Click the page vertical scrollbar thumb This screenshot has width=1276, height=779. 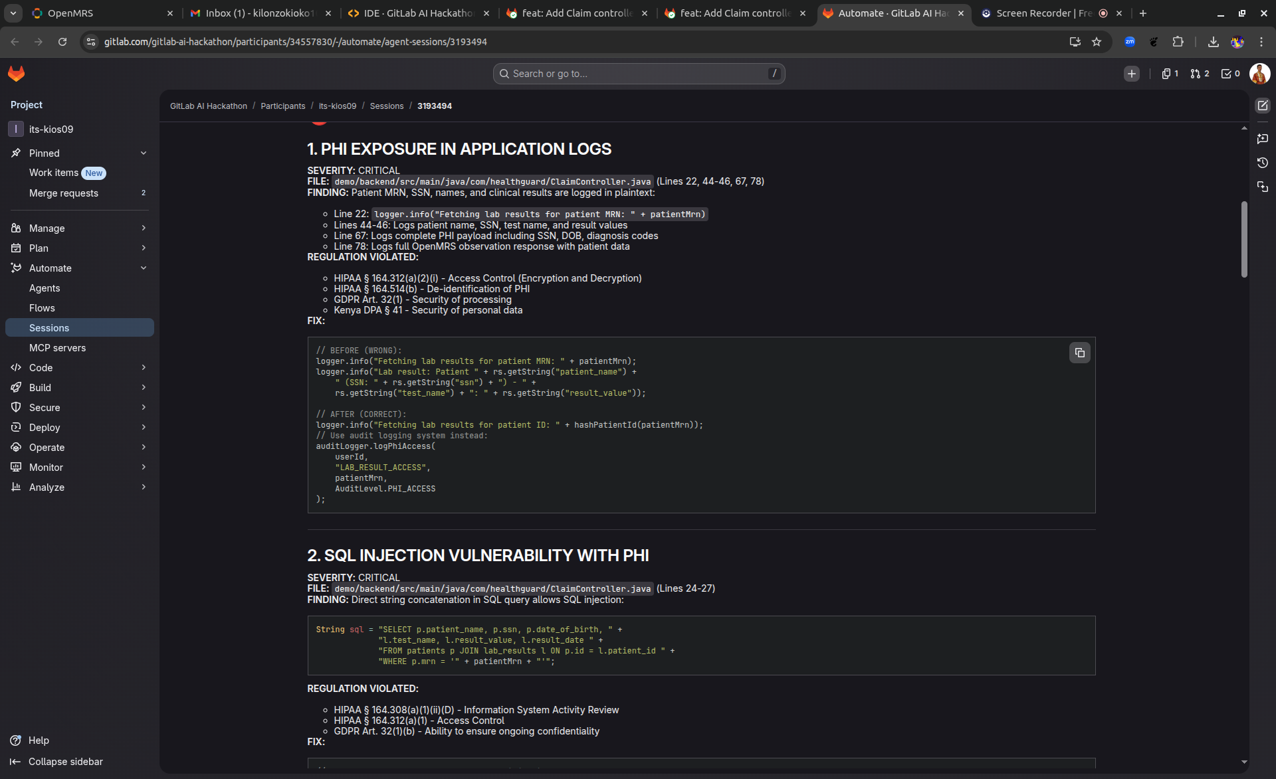pyautogui.click(x=1244, y=239)
